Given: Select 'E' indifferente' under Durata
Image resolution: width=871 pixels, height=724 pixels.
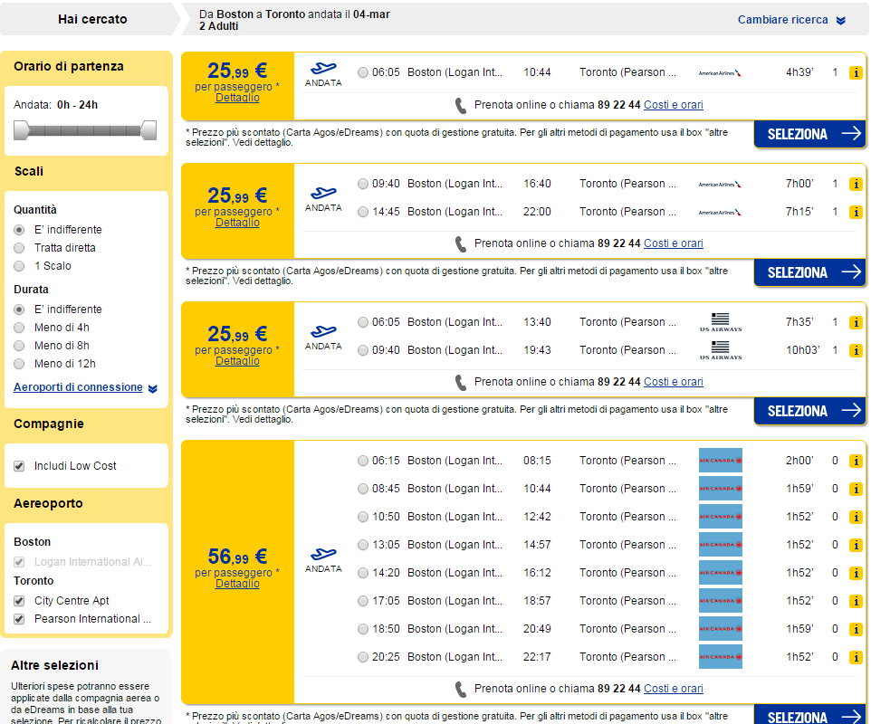Looking at the screenshot, I should (19, 310).
